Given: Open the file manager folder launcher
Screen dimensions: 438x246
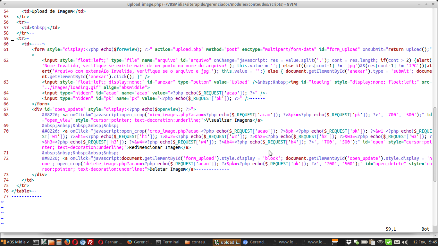Looking at the screenshot, I should (x=51, y=242).
